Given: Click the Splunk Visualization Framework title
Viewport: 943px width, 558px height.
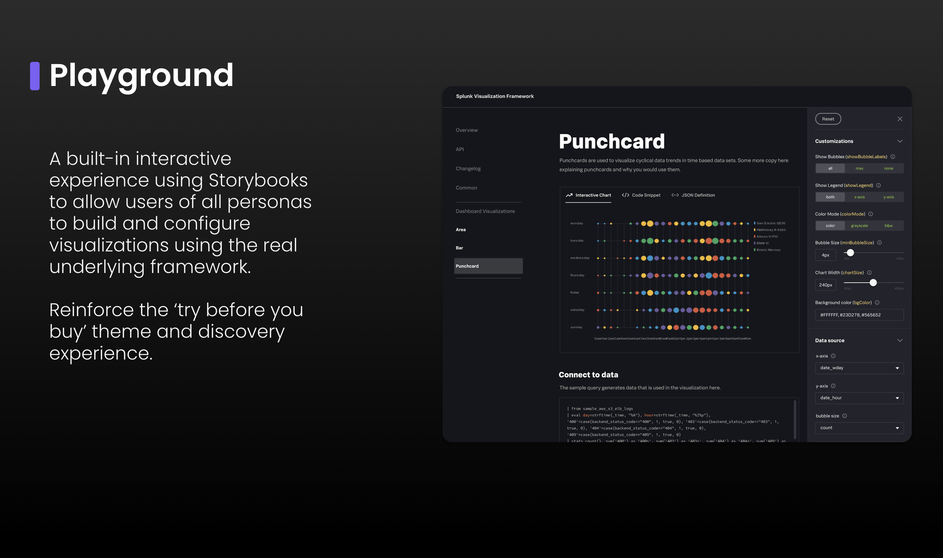Looking at the screenshot, I should point(495,96).
